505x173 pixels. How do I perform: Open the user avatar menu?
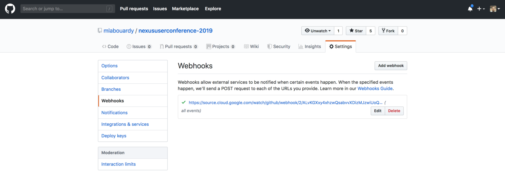coord(495,9)
